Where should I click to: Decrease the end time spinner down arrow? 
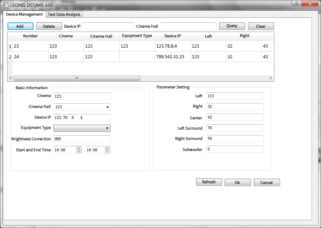pos(107,152)
